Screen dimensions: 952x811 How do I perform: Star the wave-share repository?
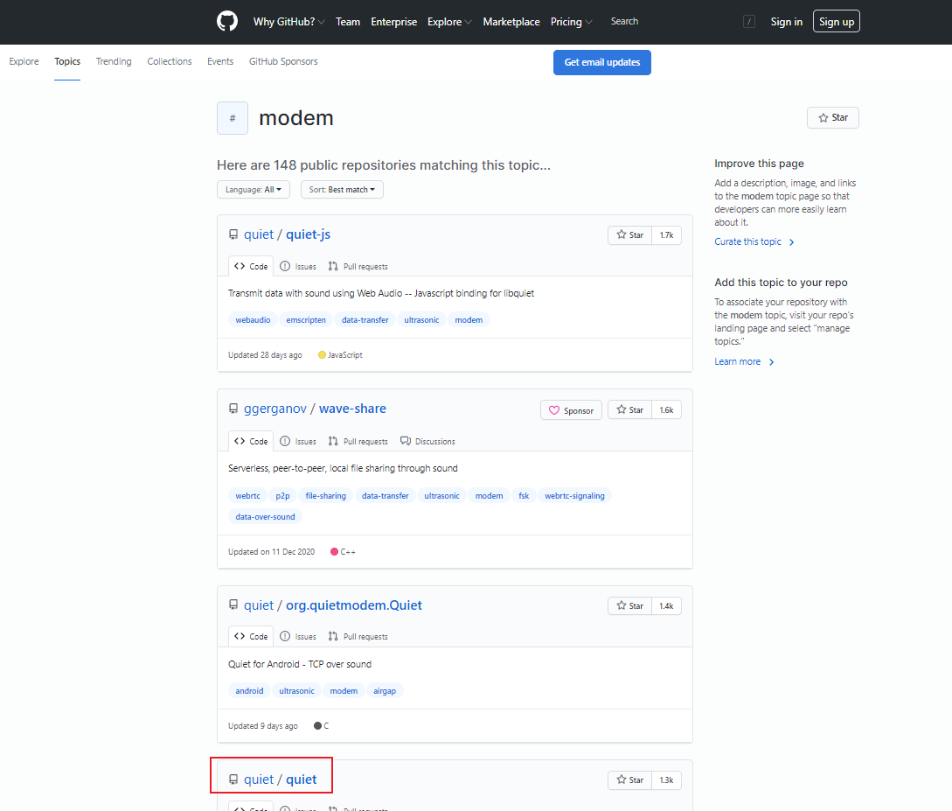click(x=630, y=410)
